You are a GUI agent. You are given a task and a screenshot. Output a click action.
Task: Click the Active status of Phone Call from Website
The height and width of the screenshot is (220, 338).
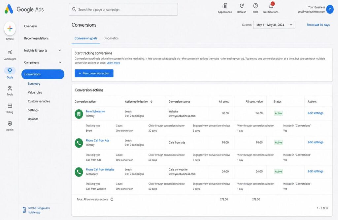(278, 172)
